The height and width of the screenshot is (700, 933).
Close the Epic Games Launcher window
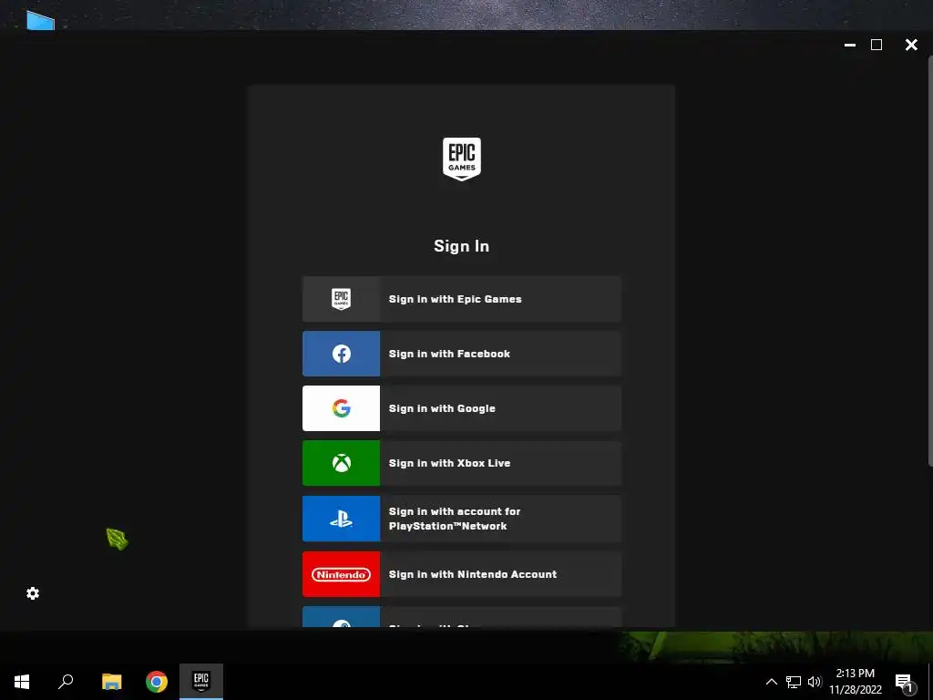[x=911, y=45]
